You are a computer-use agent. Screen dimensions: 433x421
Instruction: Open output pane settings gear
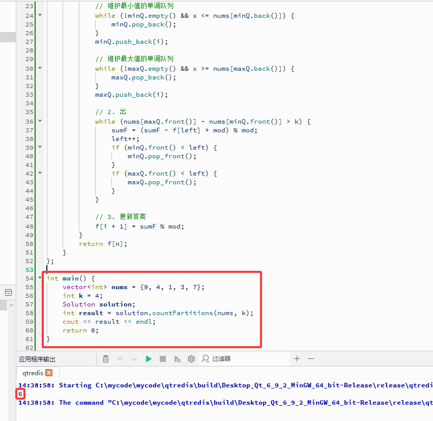[191, 359]
